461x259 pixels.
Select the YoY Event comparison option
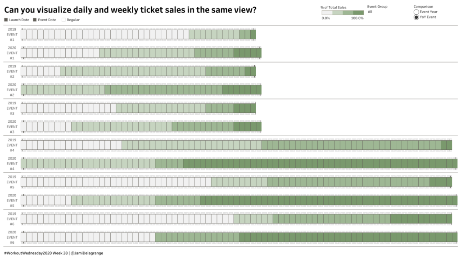pos(416,17)
